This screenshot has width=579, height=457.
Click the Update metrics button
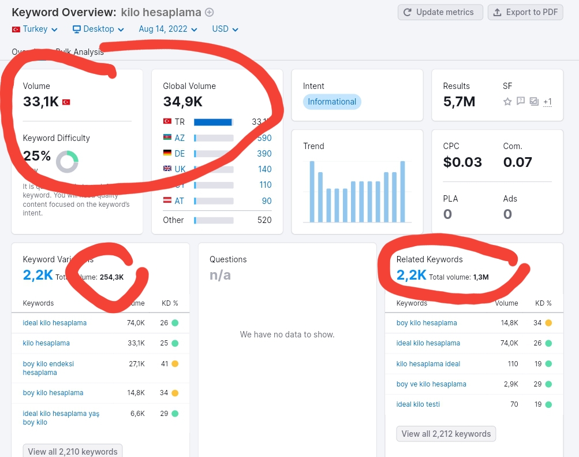click(x=440, y=12)
